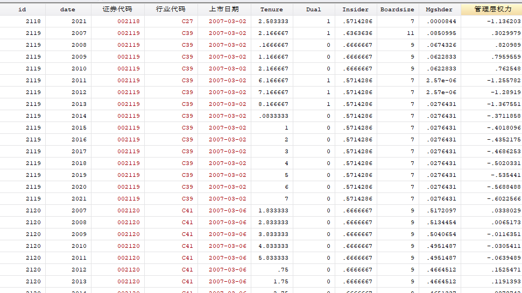
Task: Click the Mgshder value .5172097
Action: click(441, 211)
